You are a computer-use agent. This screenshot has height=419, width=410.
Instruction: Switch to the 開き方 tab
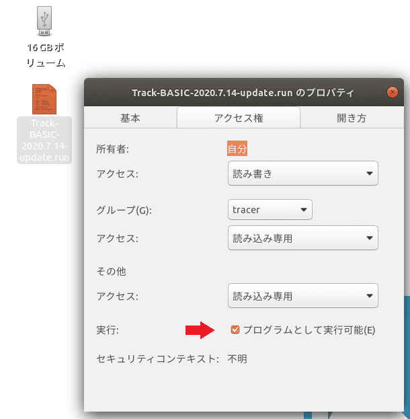pyautogui.click(x=352, y=118)
